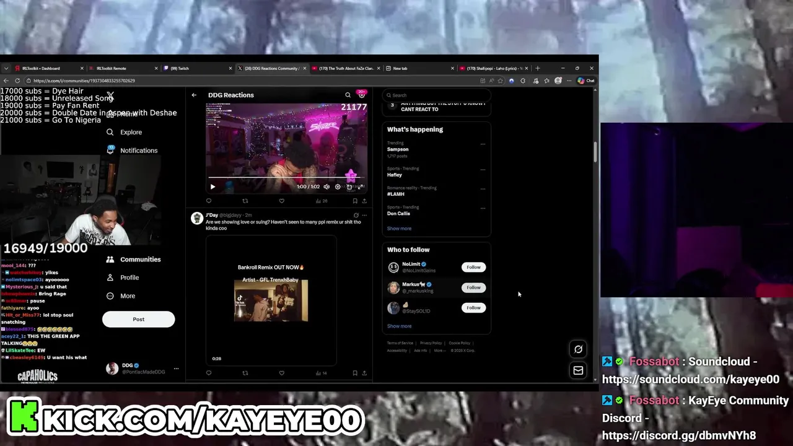Play the top video post
The height and width of the screenshot is (446, 793).
click(212, 186)
